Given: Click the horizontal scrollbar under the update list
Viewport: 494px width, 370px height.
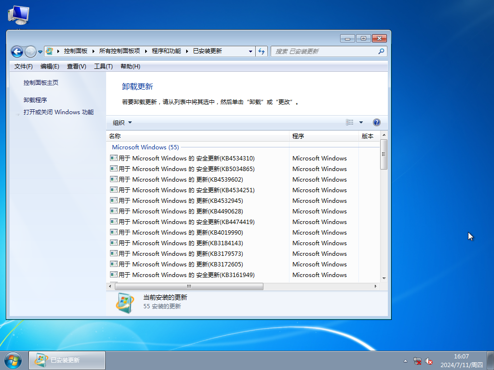Looking at the screenshot, I should tap(188, 286).
